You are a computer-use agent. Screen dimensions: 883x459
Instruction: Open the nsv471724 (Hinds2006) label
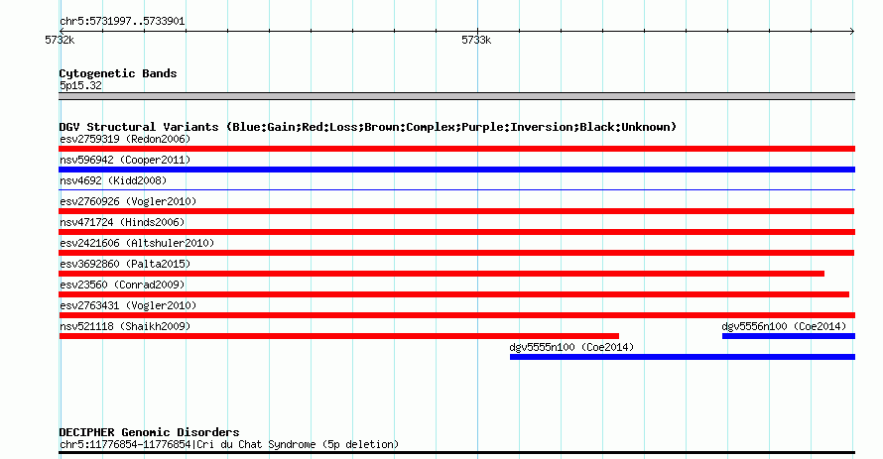(x=122, y=222)
